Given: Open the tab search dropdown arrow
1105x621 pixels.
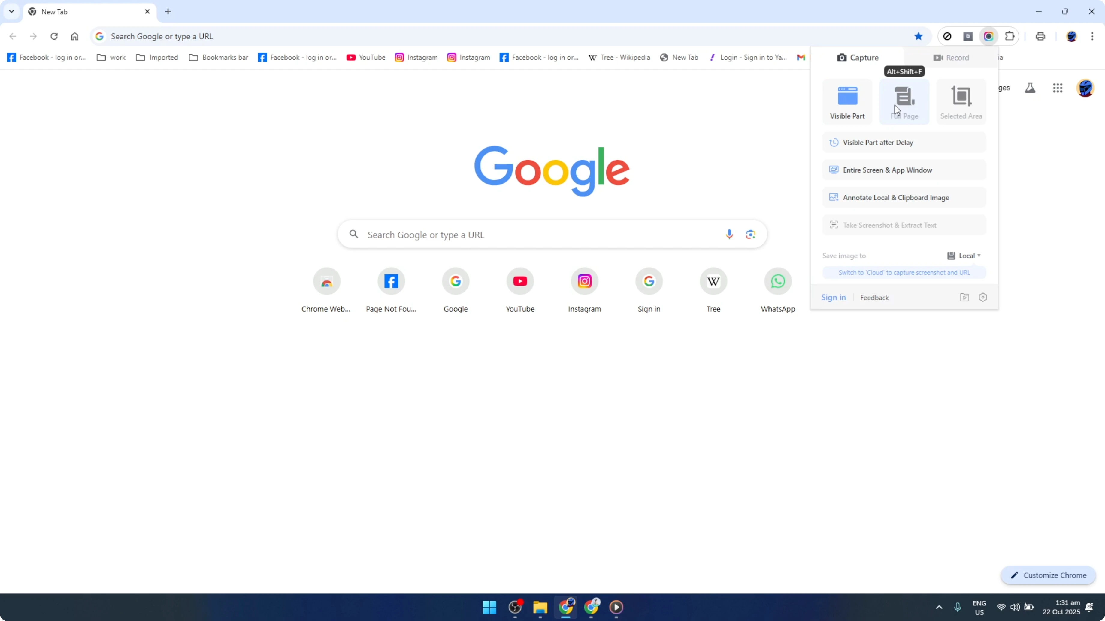Looking at the screenshot, I should tap(12, 12).
